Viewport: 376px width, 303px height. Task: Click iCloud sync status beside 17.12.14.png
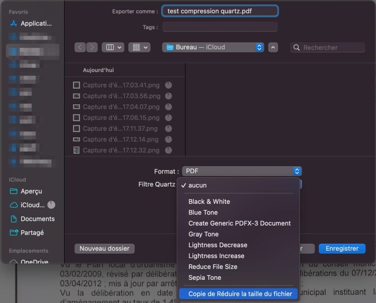(169, 140)
